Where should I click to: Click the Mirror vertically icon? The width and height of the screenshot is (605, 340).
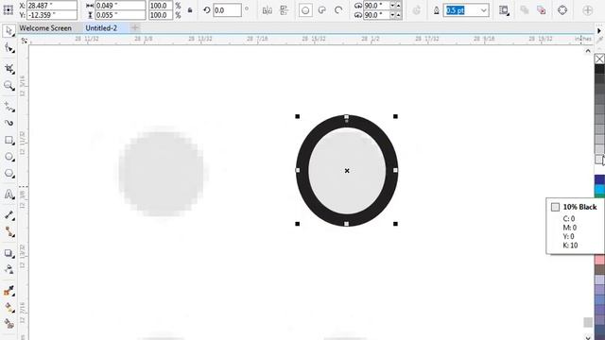coord(284,10)
